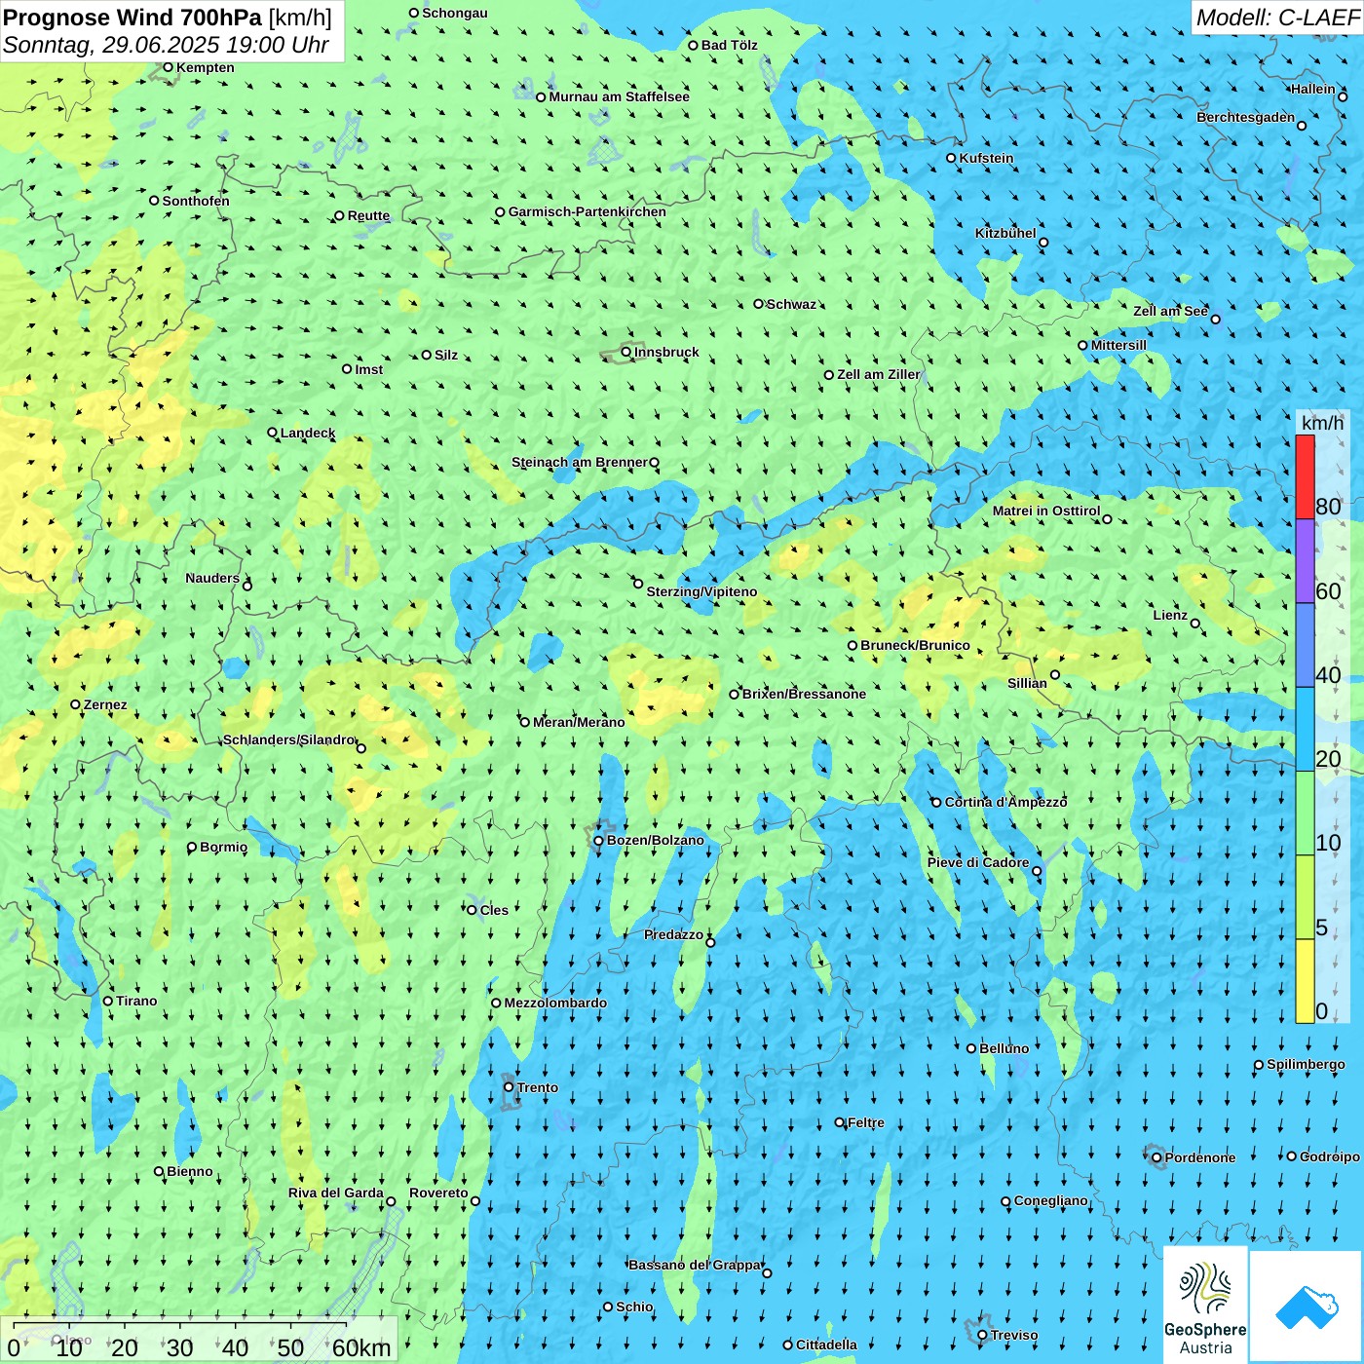This screenshot has width=1364, height=1364.
Task: Pick the green legend color between 10 and 20
Action: coord(1305,814)
